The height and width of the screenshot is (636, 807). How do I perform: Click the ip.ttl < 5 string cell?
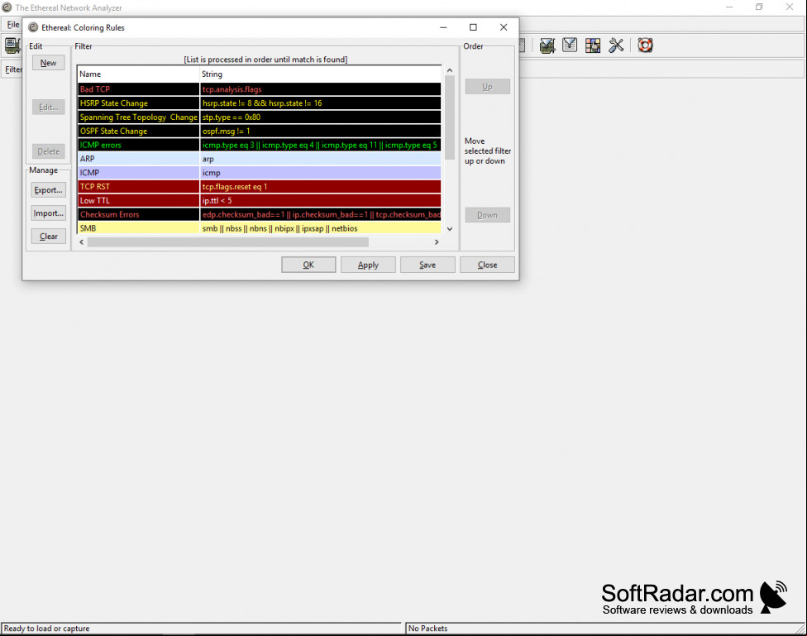(x=320, y=200)
